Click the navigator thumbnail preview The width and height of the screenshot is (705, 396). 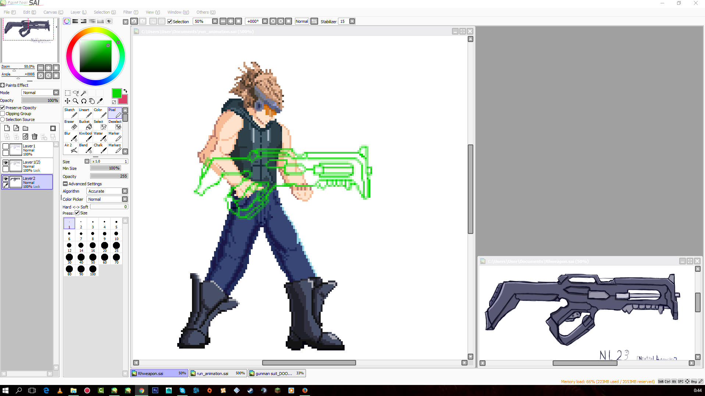tap(29, 41)
